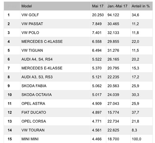
Task: Click SKODA OCTAVIA model name
Action: pyautogui.click(x=37, y=95)
